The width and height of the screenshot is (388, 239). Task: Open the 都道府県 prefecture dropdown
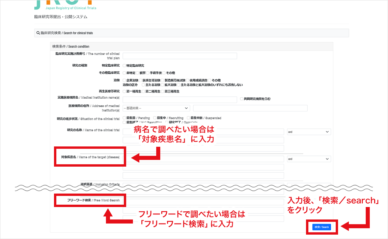(157, 108)
